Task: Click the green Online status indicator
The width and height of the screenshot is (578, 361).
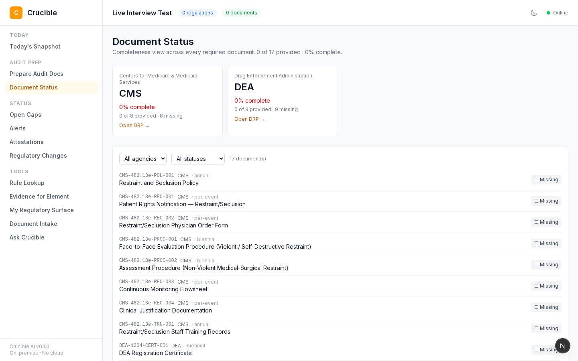Action: tap(548, 13)
